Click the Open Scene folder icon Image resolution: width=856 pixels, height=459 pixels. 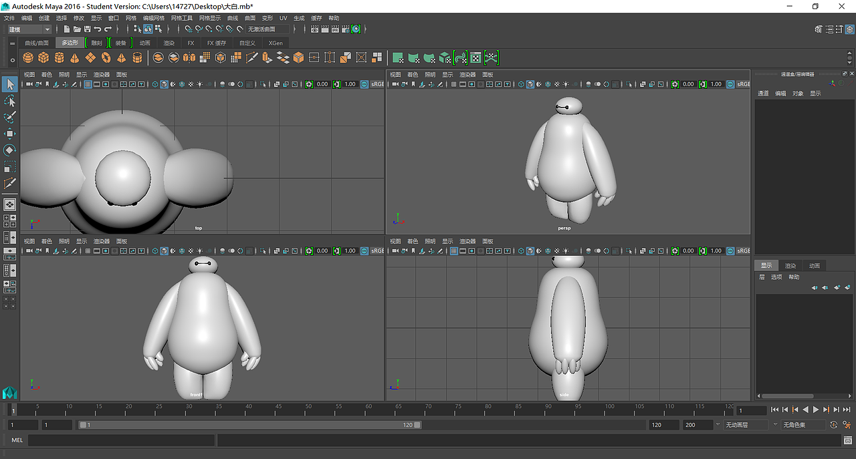77,29
